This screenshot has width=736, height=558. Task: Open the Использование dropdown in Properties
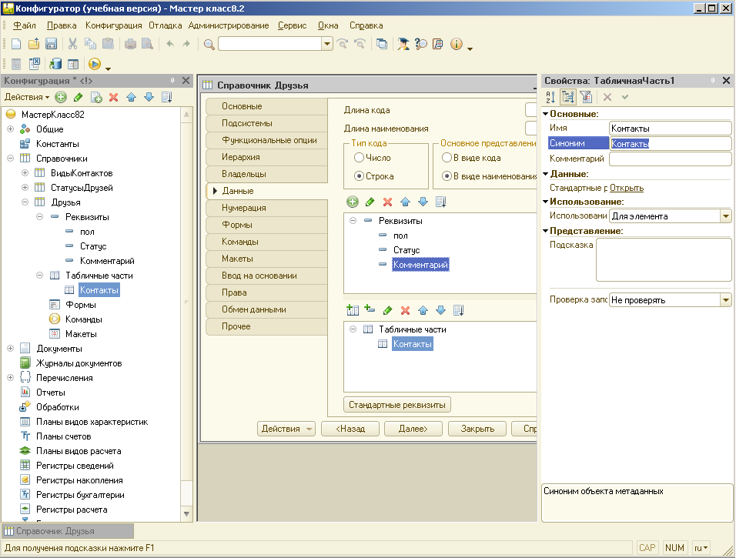pos(725,216)
